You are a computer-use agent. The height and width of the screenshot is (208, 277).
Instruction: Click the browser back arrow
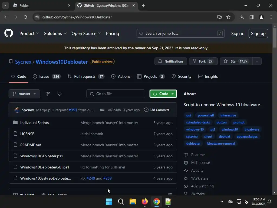point(6,17)
